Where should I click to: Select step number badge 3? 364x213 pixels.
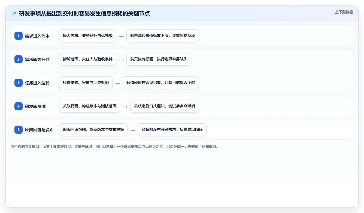tap(19, 83)
